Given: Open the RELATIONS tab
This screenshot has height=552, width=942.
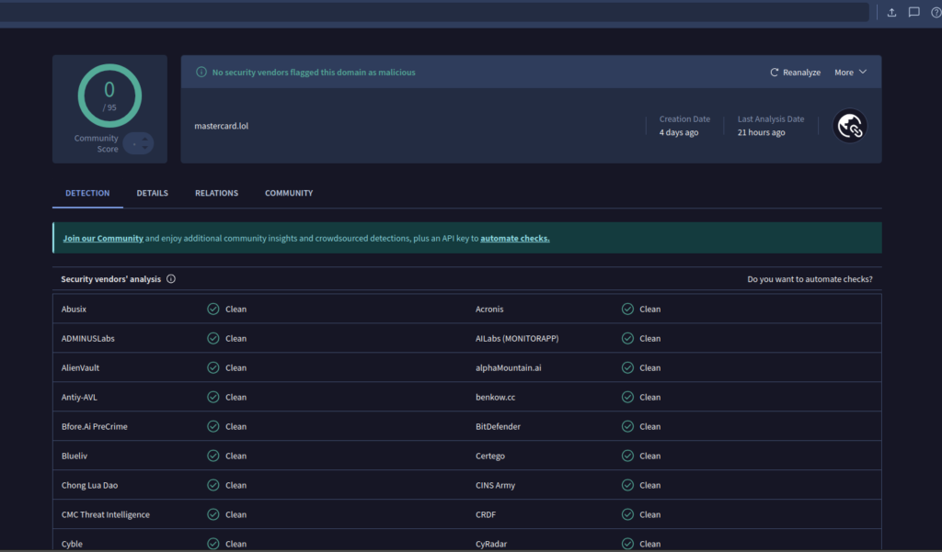Looking at the screenshot, I should tap(216, 193).
